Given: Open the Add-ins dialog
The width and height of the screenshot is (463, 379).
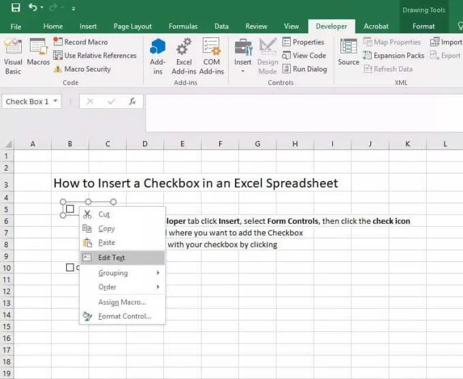Looking at the screenshot, I should [158, 55].
